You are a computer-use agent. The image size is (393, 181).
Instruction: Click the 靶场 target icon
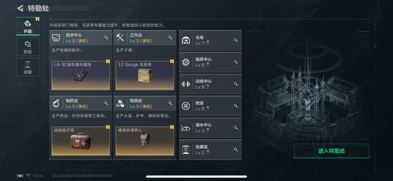[186, 106]
